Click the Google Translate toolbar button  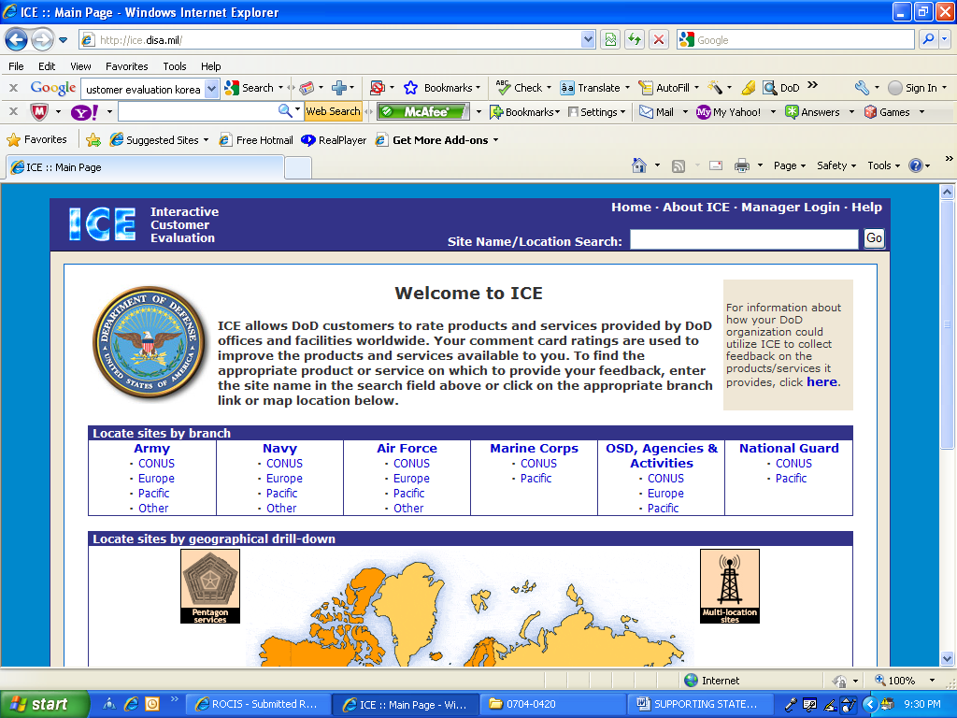[x=593, y=88]
